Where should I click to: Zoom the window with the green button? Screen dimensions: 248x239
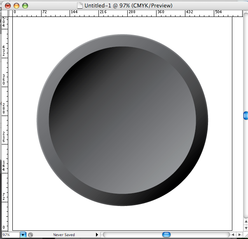point(25,6)
